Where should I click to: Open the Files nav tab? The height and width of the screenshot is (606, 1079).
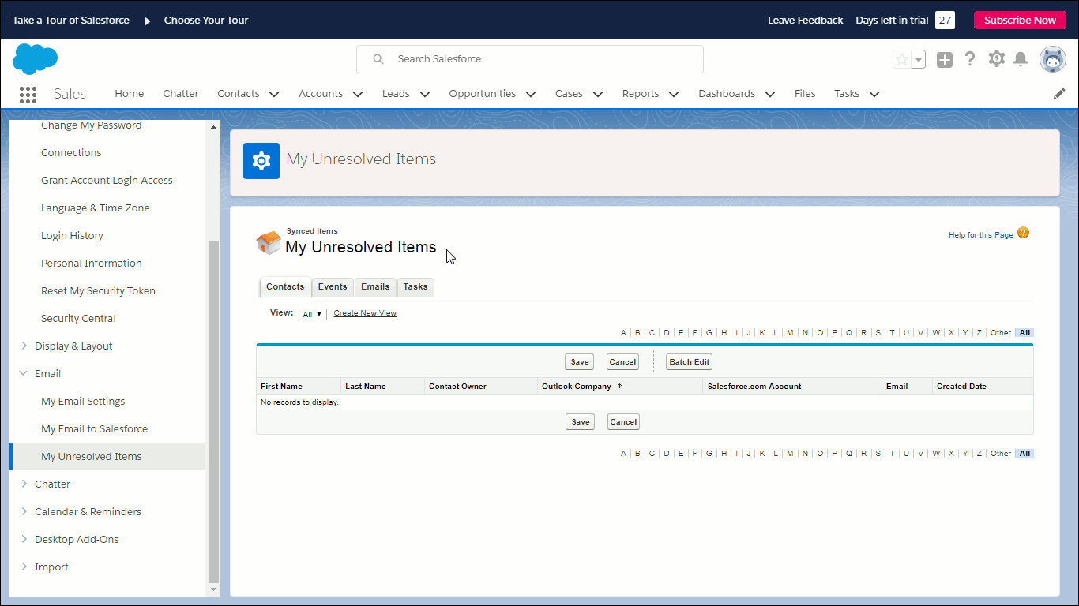pos(805,93)
